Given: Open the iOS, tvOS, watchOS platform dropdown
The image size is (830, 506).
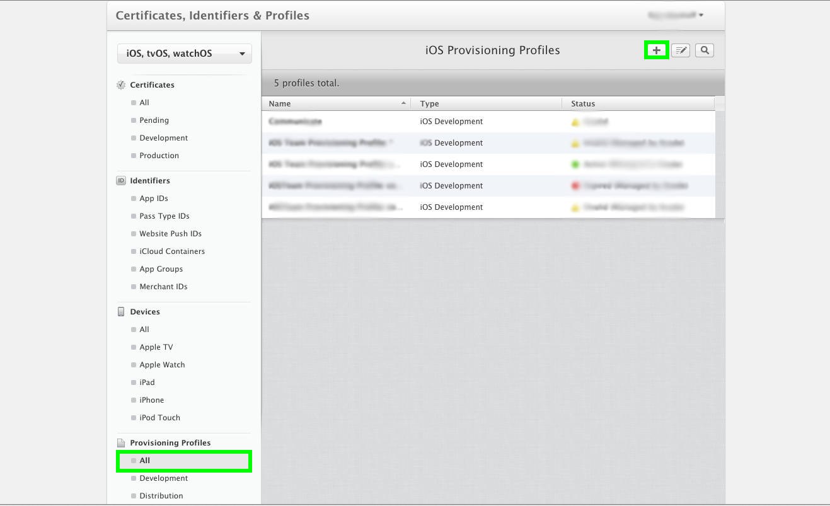Looking at the screenshot, I should [185, 54].
